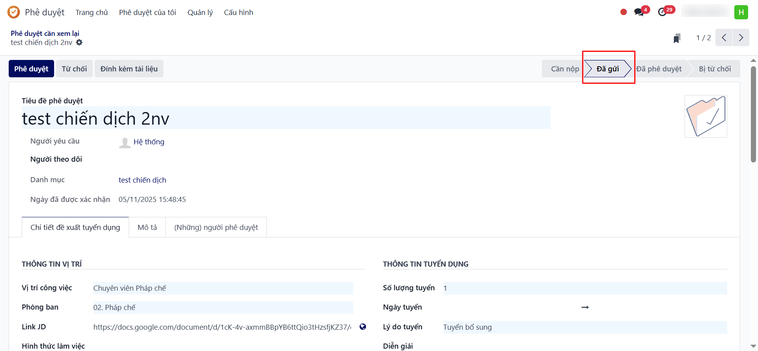The image size is (758, 351).
Task: Select the Đã phê duyệt status stage
Action: click(659, 69)
